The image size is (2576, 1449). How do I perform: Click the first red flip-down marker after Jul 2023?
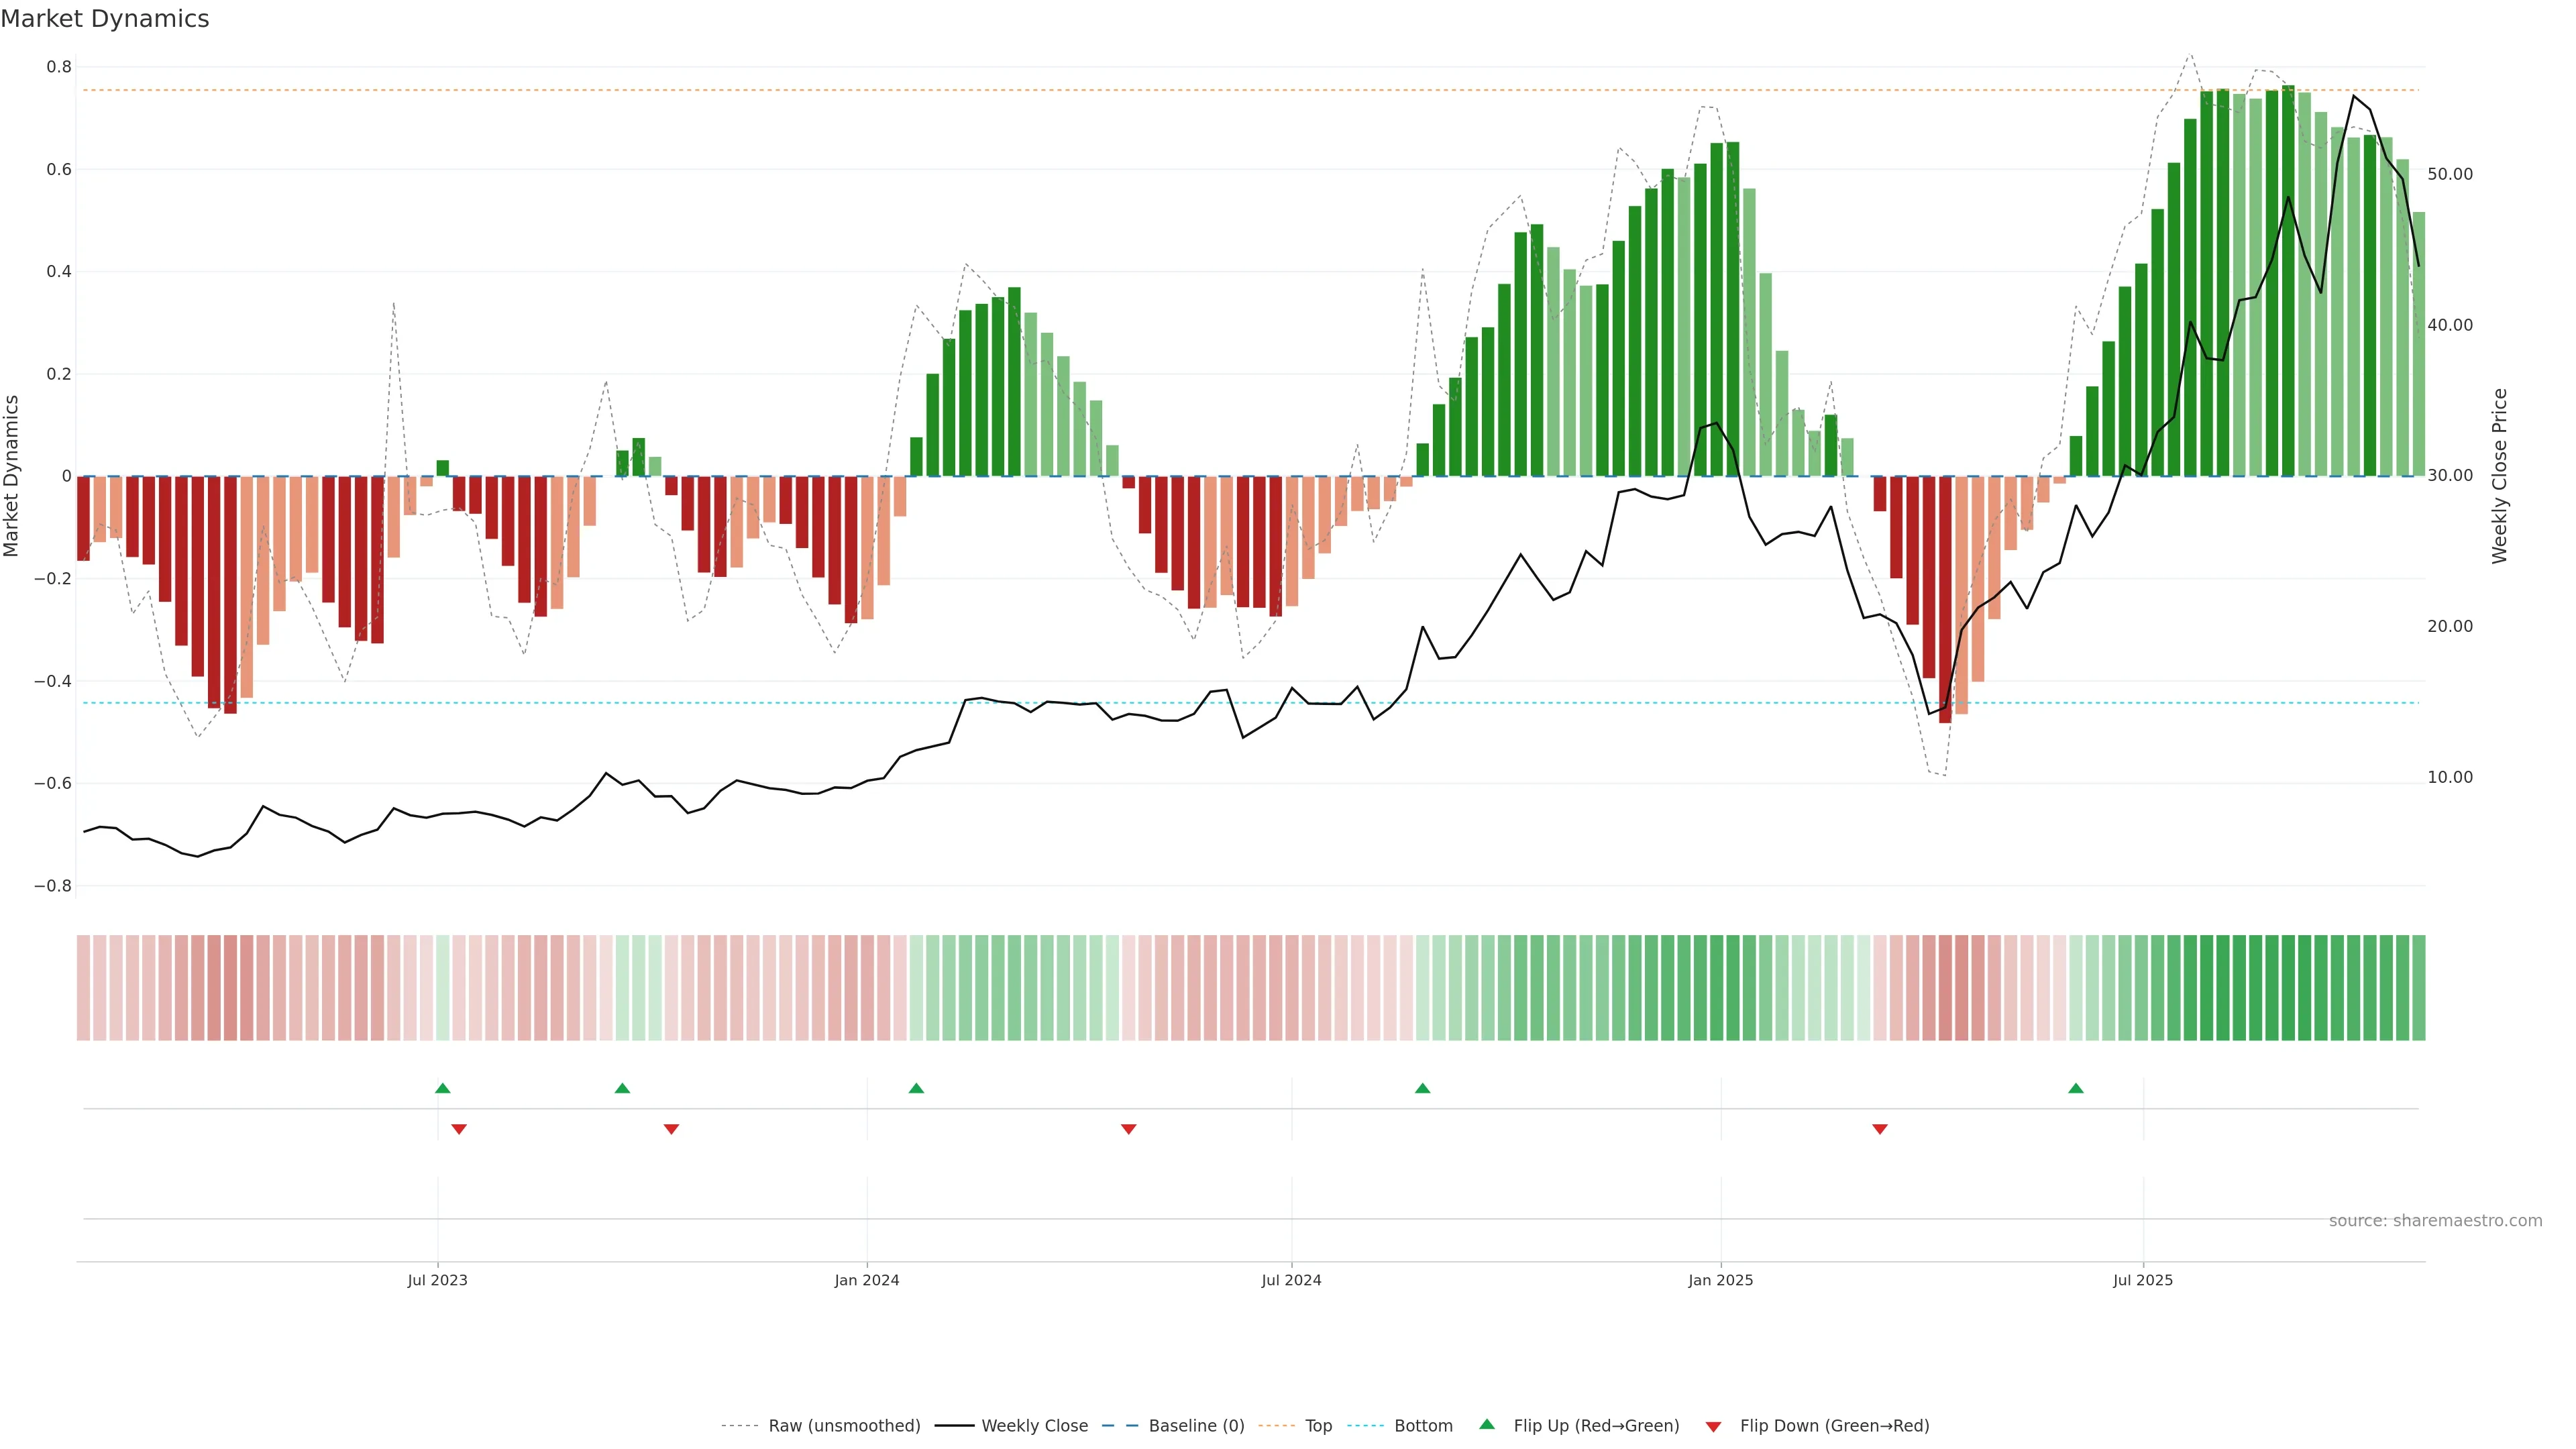(x=459, y=1129)
